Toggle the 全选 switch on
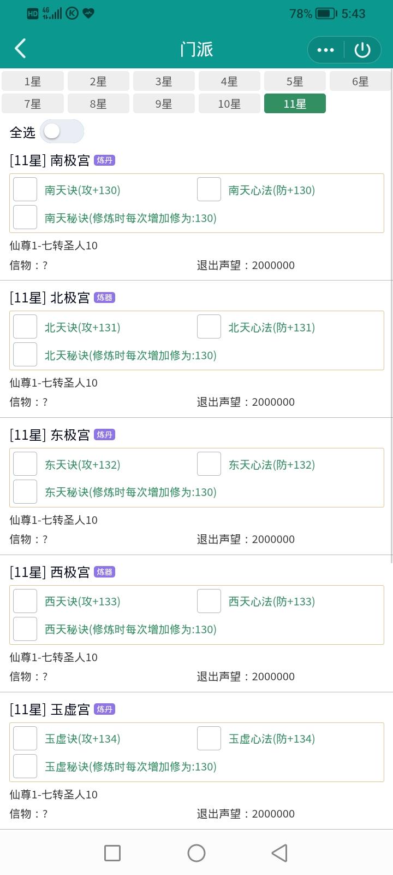The width and height of the screenshot is (393, 875). click(62, 131)
